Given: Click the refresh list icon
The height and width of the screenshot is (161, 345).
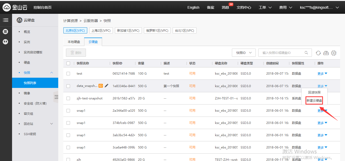Looking at the screenshot, I should tap(318, 53).
